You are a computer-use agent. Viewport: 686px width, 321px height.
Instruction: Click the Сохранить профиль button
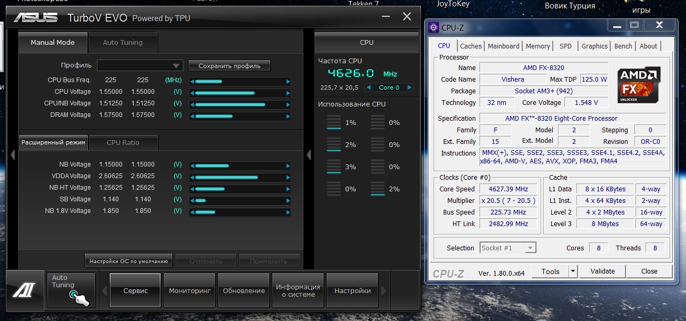click(229, 66)
